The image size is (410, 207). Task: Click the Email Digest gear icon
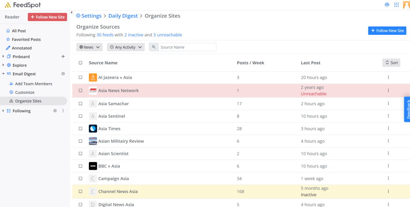coord(63,74)
